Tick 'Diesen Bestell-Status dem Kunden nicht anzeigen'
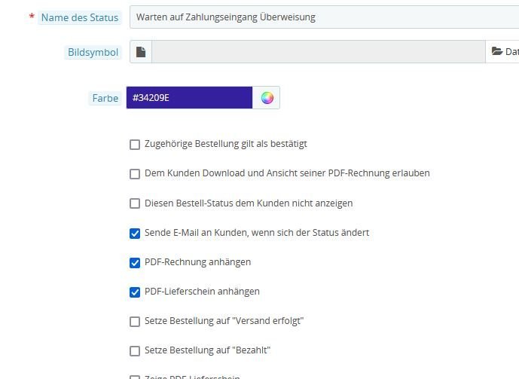519x379 pixels. (135, 203)
